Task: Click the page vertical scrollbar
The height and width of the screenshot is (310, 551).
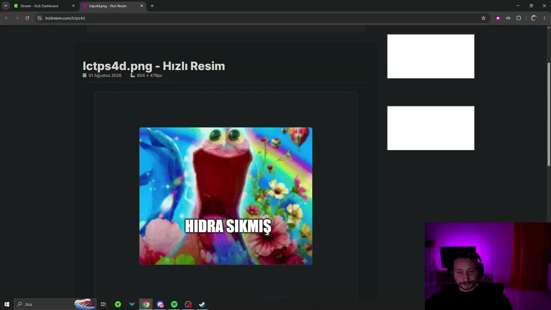Action: click(548, 114)
